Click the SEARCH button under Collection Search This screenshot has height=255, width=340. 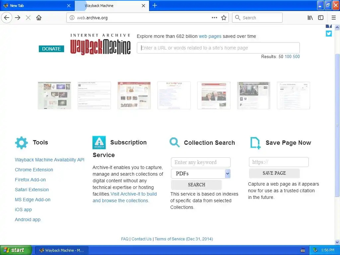(197, 185)
